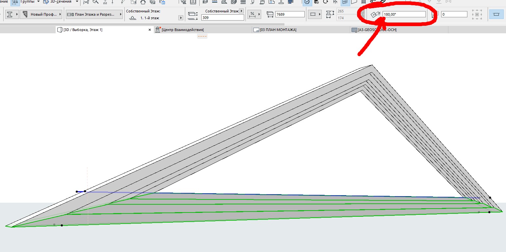Click the rotate-arrow refresh icon
This screenshot has height=252, width=506.
pyautogui.click(x=326, y=2)
